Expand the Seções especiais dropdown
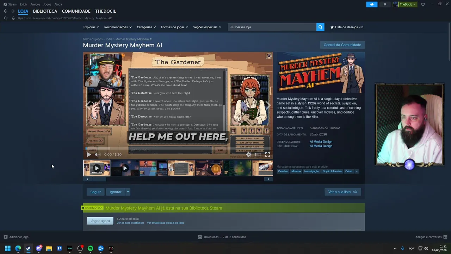The width and height of the screenshot is (451, 254). (207, 27)
